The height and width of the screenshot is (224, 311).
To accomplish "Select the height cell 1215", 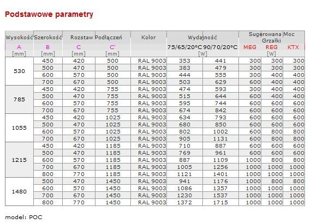I will click(x=19, y=160).
